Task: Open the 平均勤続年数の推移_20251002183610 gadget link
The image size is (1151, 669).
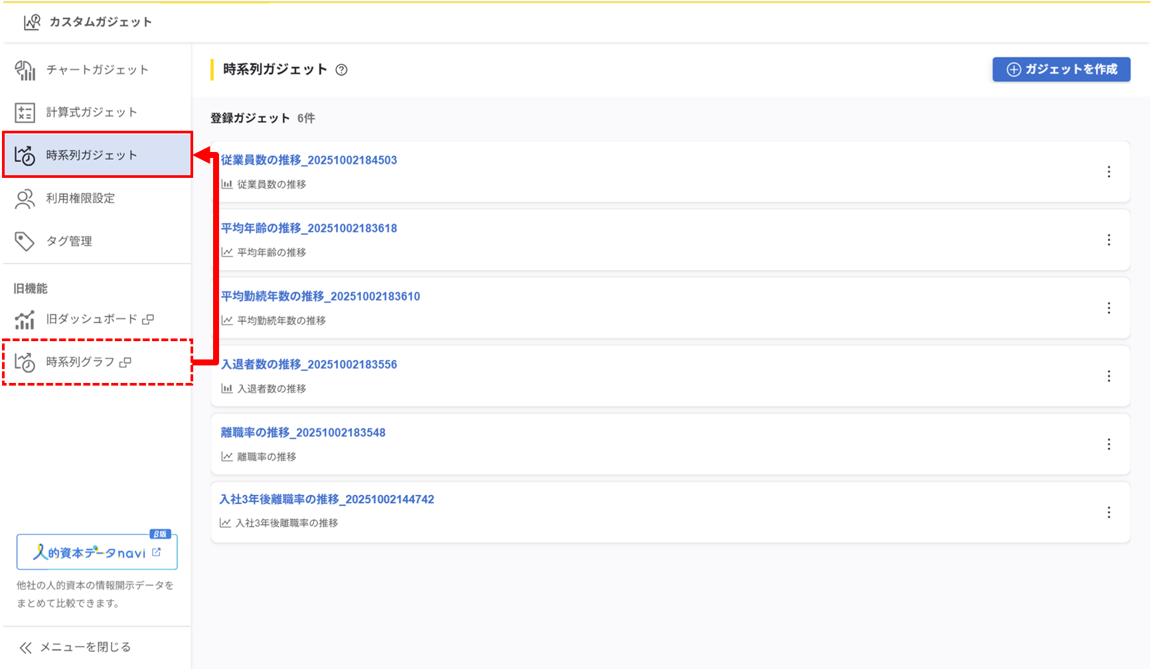Action: [x=320, y=296]
